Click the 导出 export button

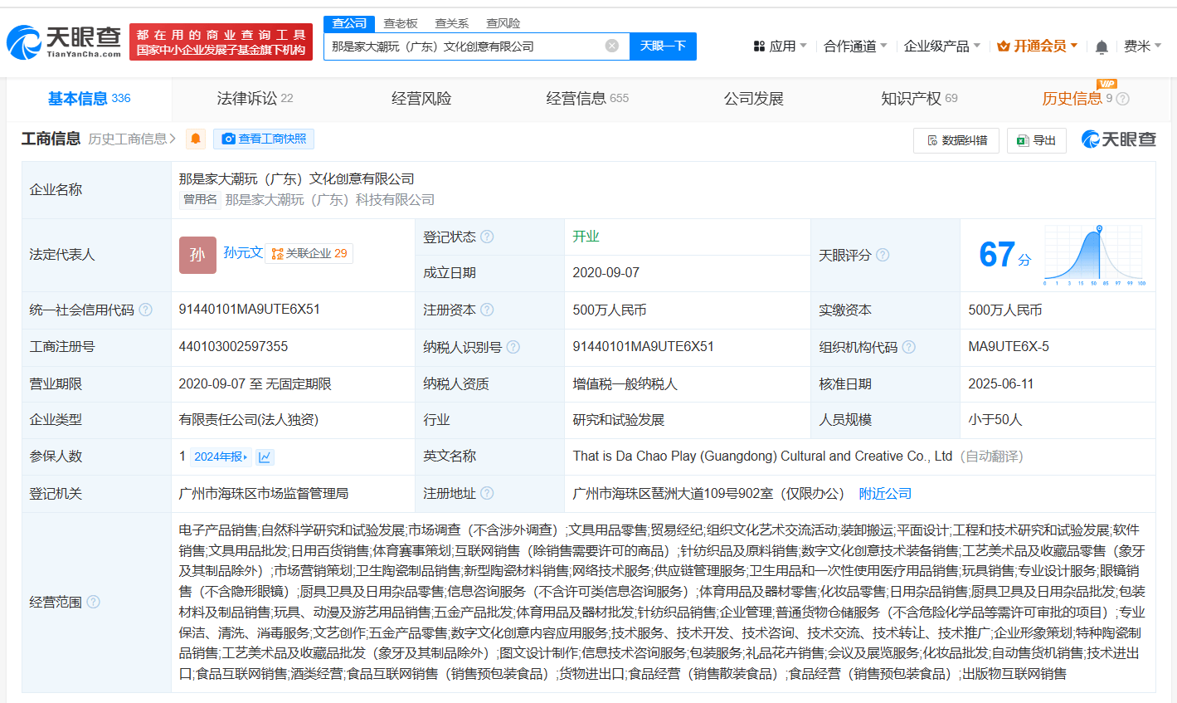tap(1036, 140)
